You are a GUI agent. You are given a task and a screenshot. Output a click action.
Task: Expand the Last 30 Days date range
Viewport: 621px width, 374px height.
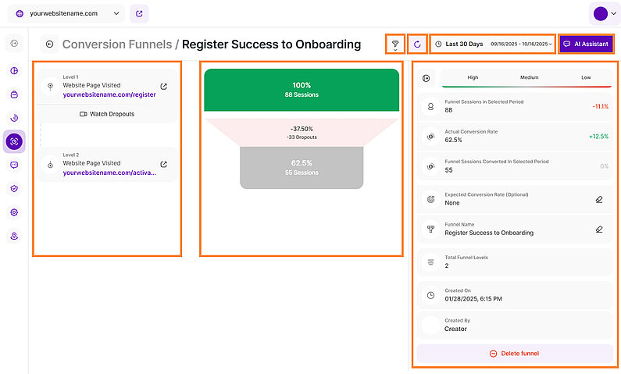point(493,45)
